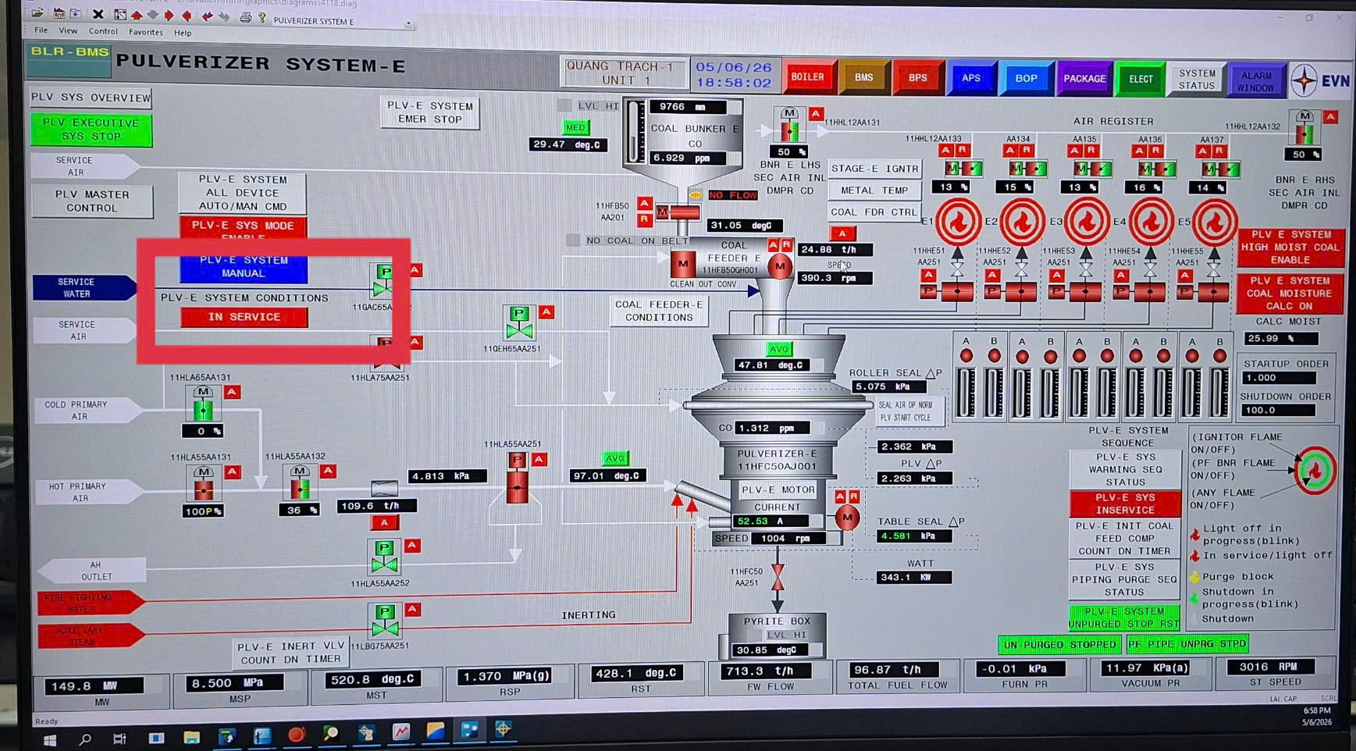1356x751 pixels.
Task: Select the 11HLA55AA132 damper icon
Action: pos(300,483)
